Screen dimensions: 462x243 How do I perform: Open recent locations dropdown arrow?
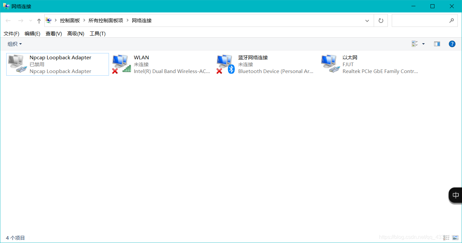coord(31,21)
